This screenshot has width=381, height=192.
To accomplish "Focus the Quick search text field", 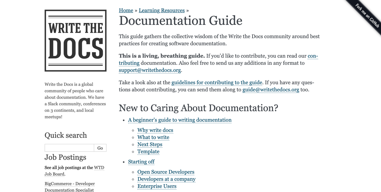I will click(x=69, y=148).
